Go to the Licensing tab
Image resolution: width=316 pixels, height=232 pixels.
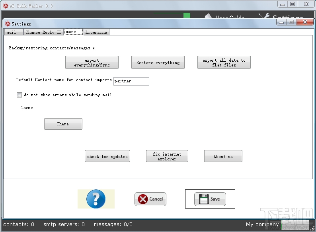point(96,32)
